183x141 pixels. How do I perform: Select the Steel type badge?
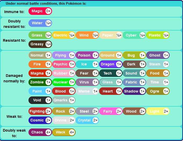[87, 111]
